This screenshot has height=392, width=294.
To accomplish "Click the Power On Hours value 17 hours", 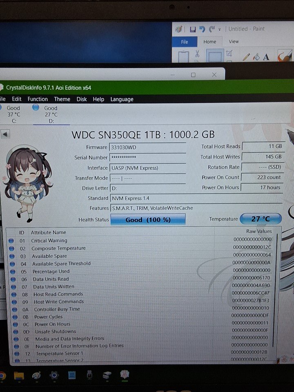I will coord(262,187).
